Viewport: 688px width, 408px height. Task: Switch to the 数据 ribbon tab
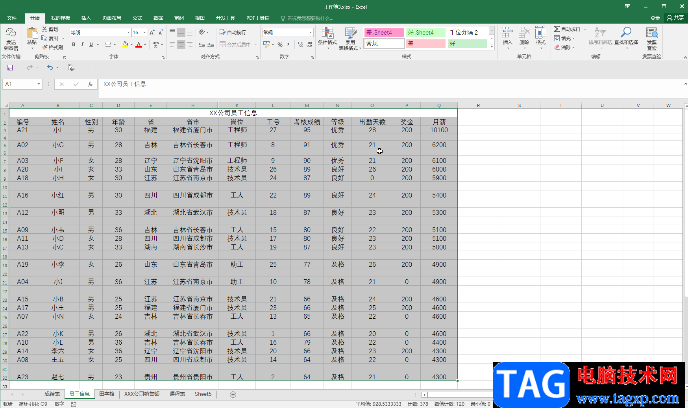pyautogui.click(x=158, y=18)
